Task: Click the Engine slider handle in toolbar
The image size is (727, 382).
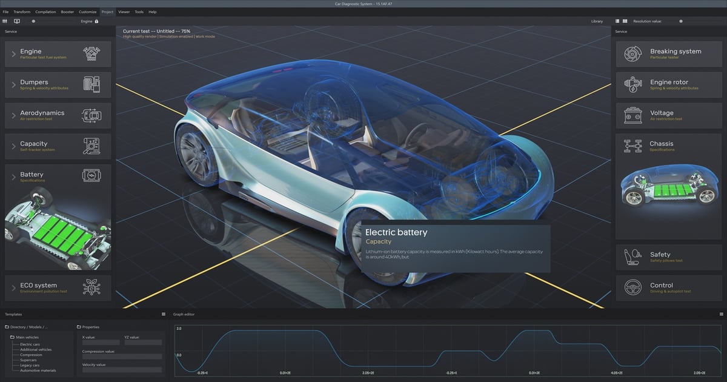Action: [x=33, y=21]
